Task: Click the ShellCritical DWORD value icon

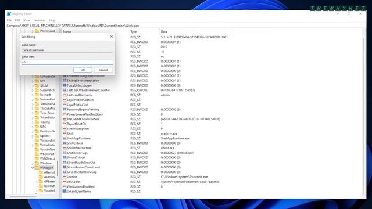Action: click(x=65, y=143)
